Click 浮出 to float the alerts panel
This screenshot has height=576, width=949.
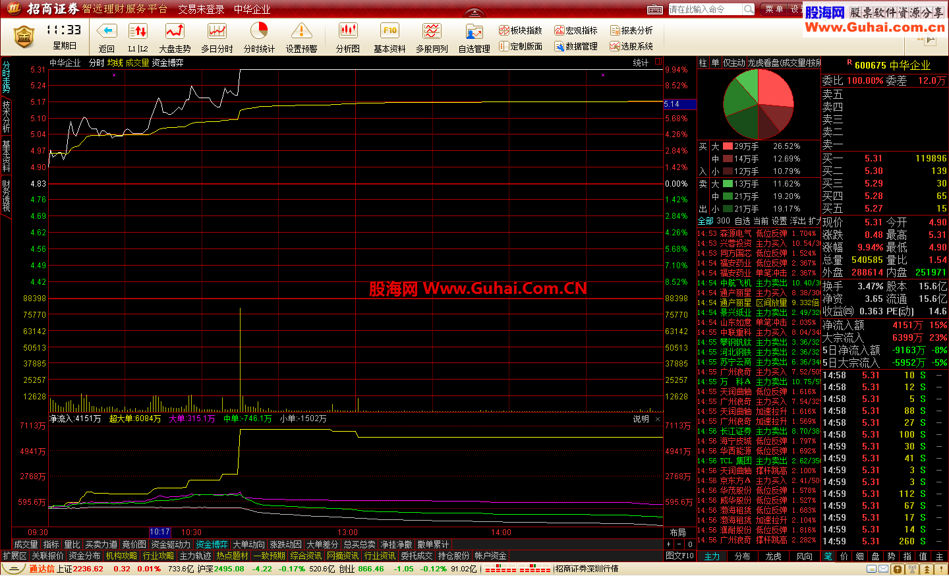[797, 221]
